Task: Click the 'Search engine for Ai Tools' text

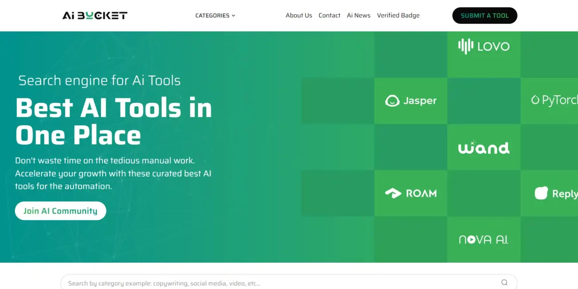Action: point(100,80)
